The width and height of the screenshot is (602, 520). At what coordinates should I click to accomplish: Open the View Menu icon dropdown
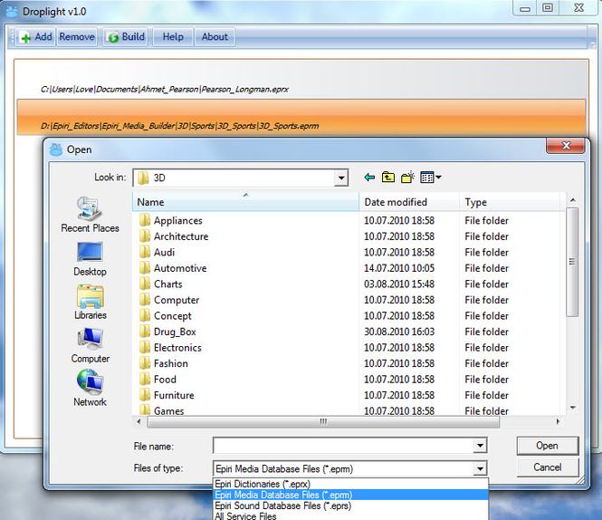tap(431, 178)
